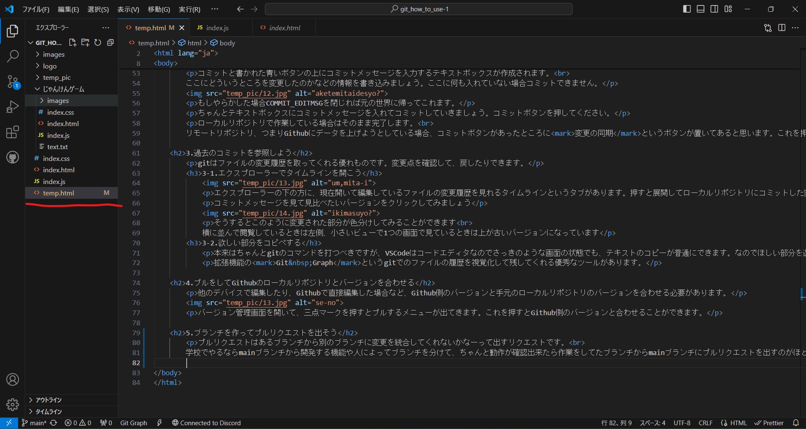Click Git Graph in status bar
The height and width of the screenshot is (429, 806).
133,423
